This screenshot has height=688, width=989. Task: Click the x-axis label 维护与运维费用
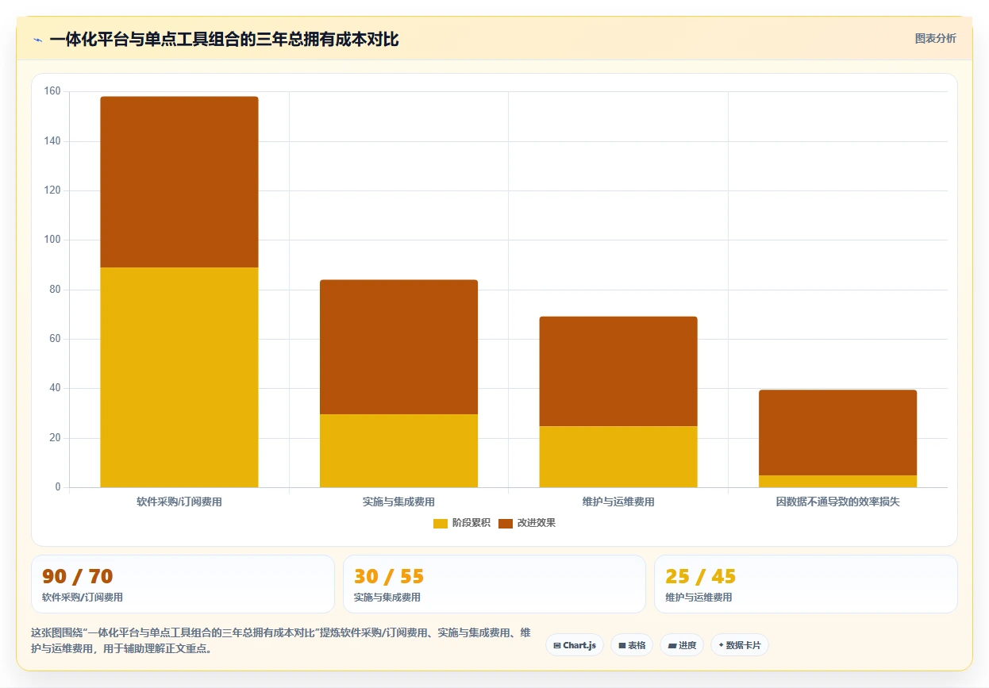pyautogui.click(x=618, y=502)
